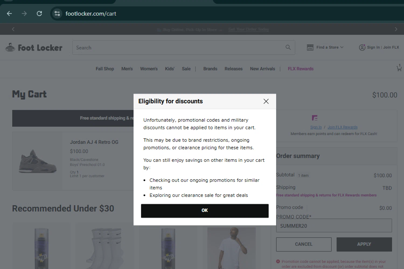Click the Subtotal $100.00 amount
Screen dimensions: 404x269
click(x=383, y=175)
